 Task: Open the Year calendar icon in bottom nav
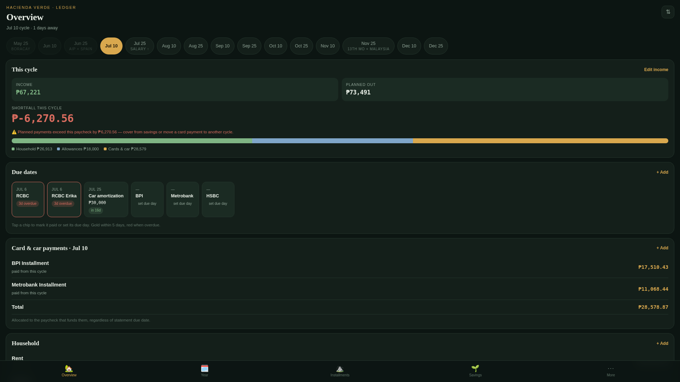[205, 368]
